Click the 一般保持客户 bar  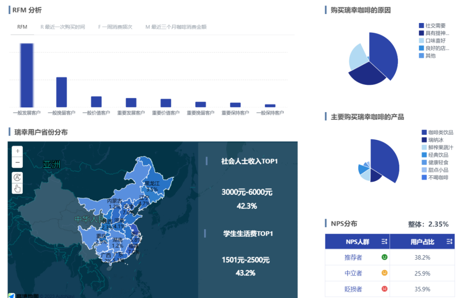(270, 106)
